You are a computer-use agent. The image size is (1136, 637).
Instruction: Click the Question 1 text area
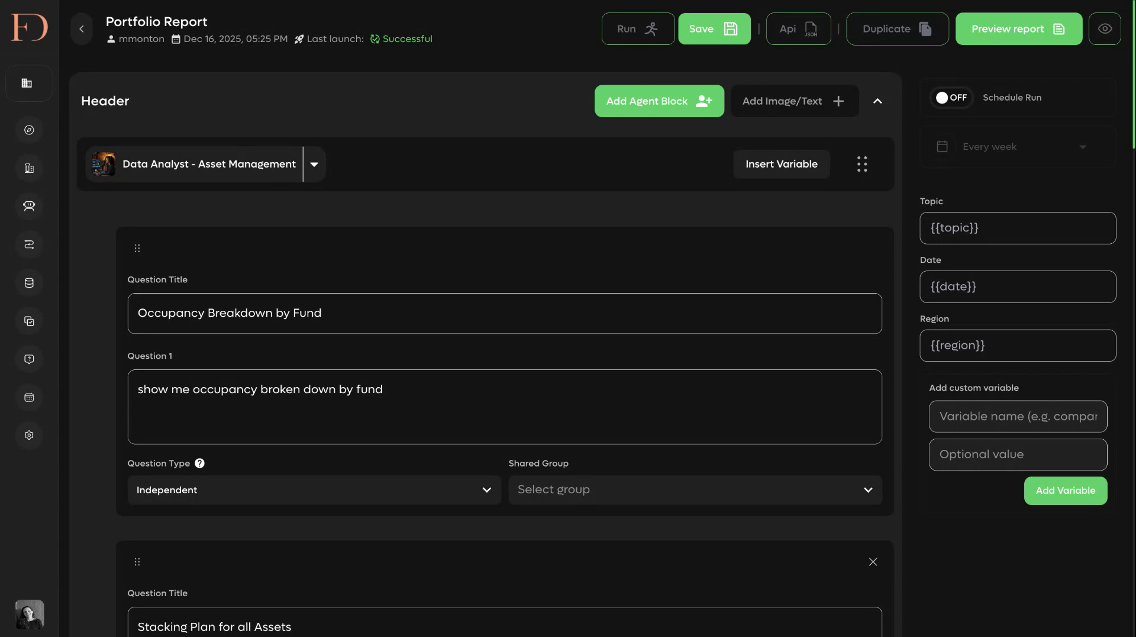pyautogui.click(x=504, y=407)
